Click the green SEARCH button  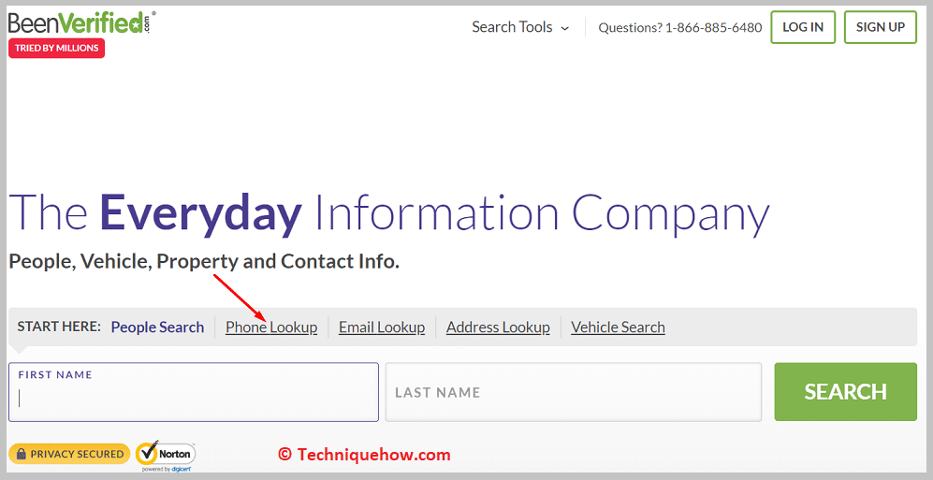tap(846, 392)
